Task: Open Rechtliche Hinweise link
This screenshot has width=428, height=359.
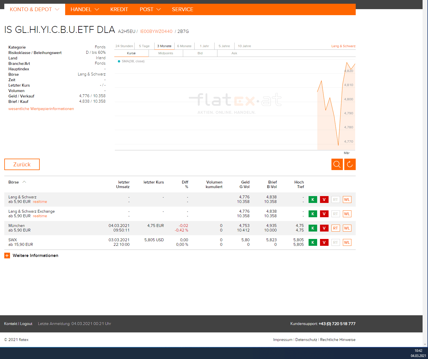Action: click(x=338, y=340)
